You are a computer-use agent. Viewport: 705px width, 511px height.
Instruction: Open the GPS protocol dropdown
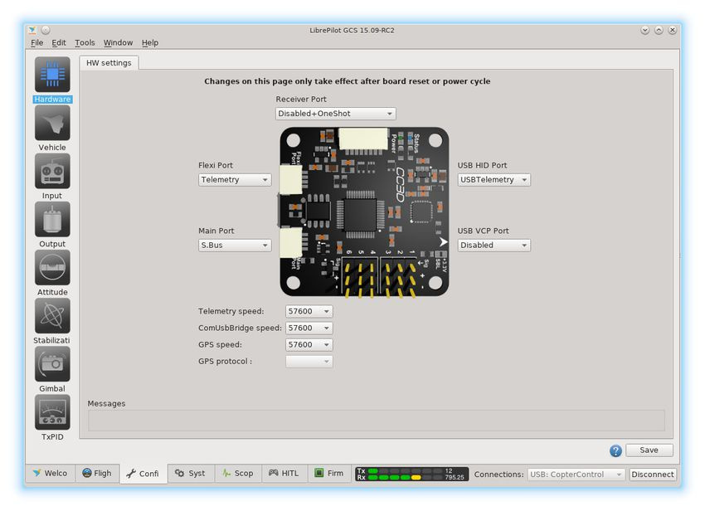(x=309, y=361)
